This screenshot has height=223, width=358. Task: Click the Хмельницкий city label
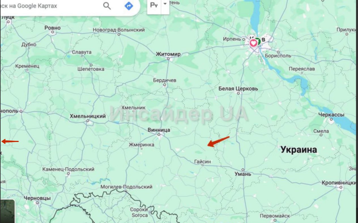pyautogui.click(x=88, y=116)
